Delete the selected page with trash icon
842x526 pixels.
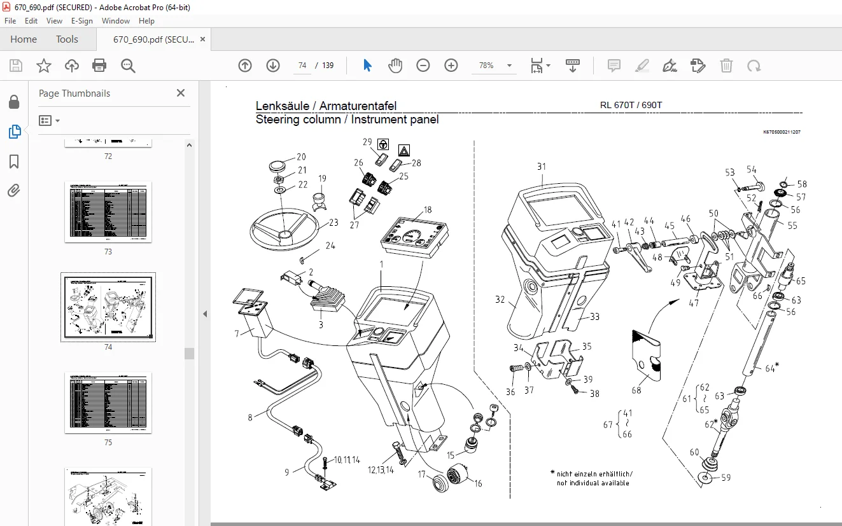[726, 66]
